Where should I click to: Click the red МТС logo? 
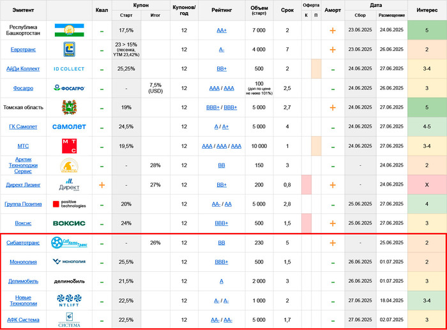point(69,146)
